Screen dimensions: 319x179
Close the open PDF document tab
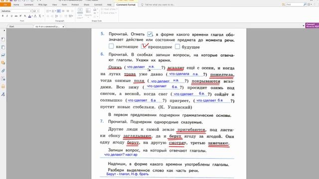click(x=63, y=26)
